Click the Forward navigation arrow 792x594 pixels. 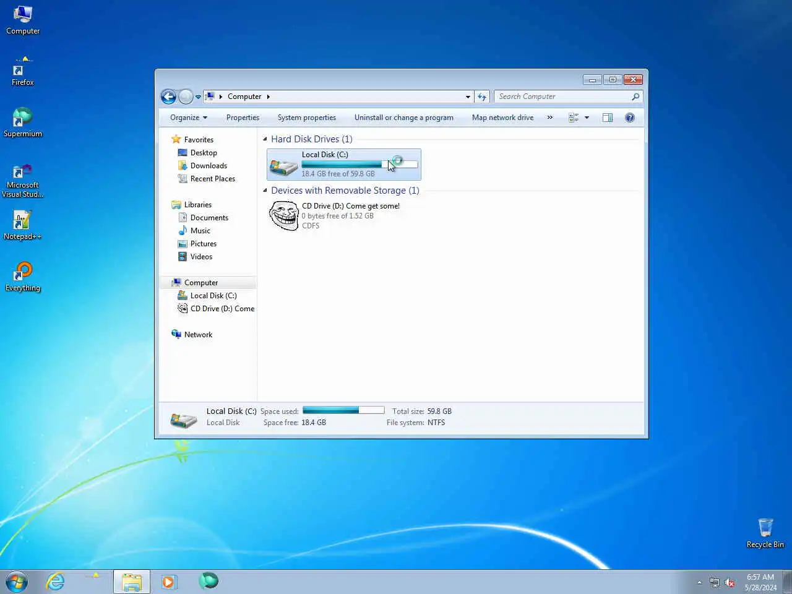(186, 97)
